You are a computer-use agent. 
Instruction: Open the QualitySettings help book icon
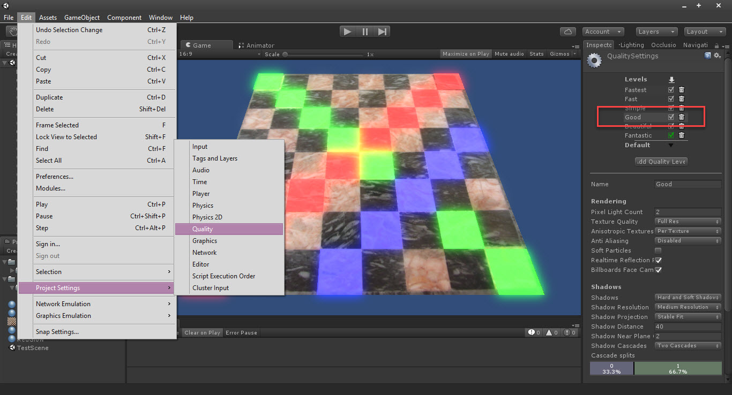click(708, 56)
